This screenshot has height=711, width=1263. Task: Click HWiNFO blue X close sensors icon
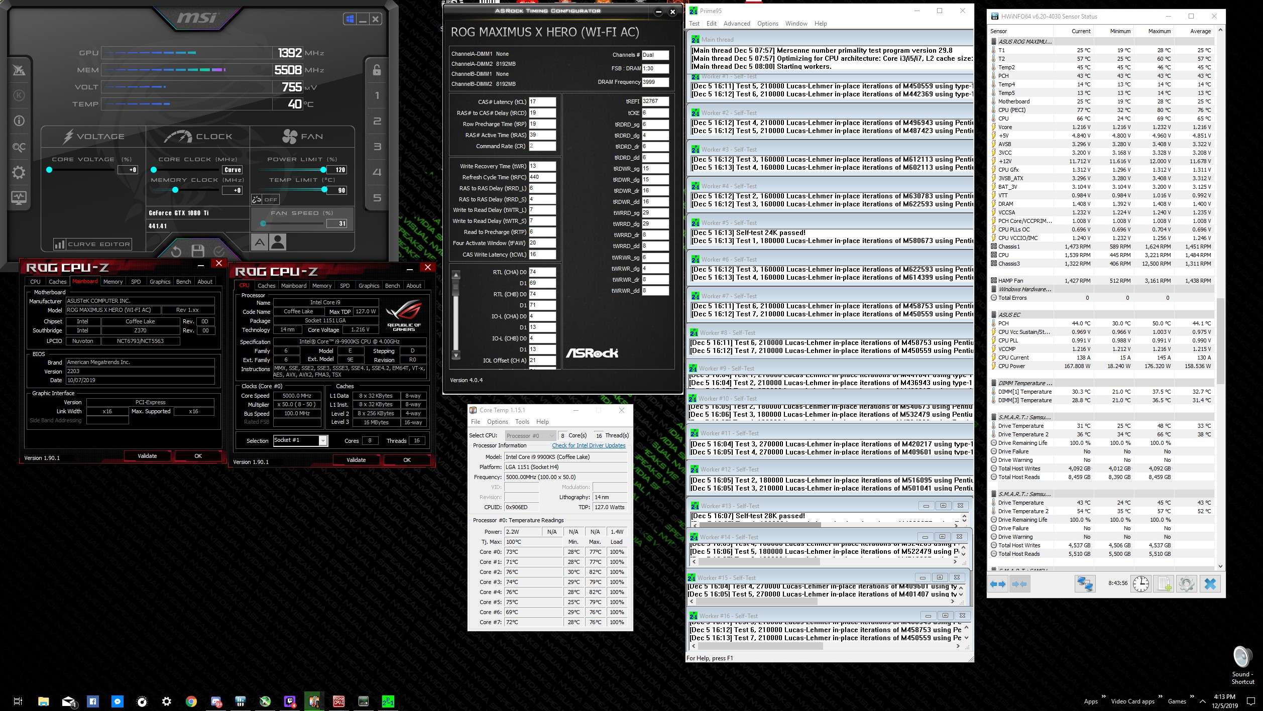pyautogui.click(x=1210, y=584)
